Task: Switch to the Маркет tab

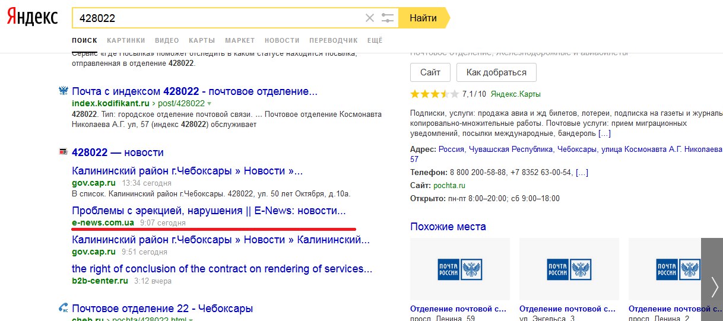Action: coord(240,40)
